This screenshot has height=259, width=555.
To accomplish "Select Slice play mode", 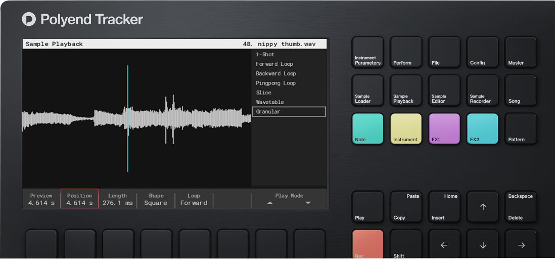I will pyautogui.click(x=289, y=93).
